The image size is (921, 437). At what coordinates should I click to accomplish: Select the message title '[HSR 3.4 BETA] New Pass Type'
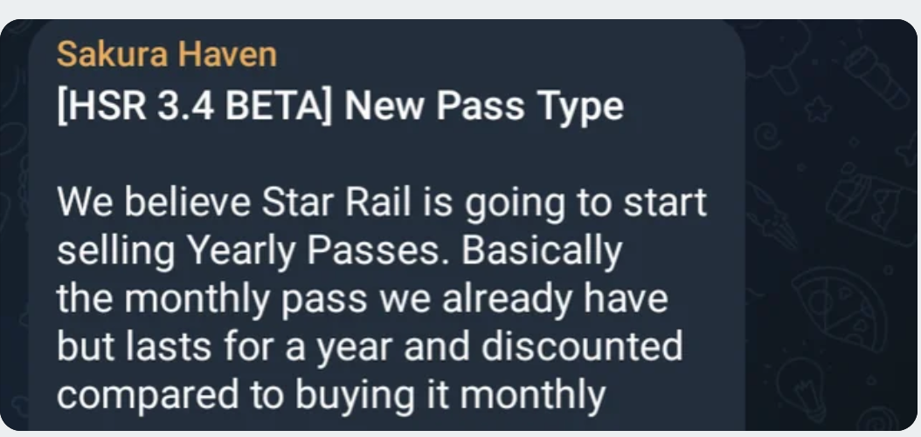click(340, 106)
